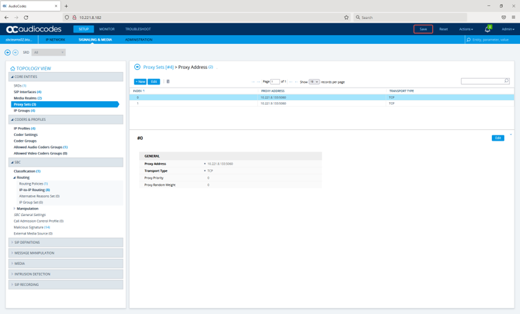
Task: Click the browser address bar
Action: pyautogui.click(x=207, y=17)
